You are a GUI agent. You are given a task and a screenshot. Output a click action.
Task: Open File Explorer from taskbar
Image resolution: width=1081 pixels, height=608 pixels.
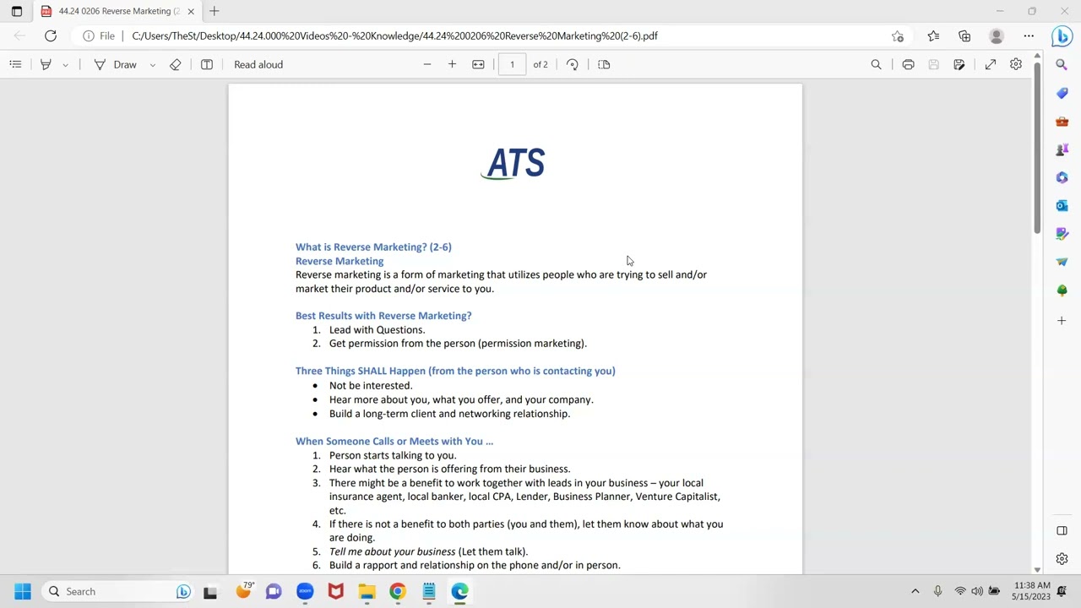367,591
